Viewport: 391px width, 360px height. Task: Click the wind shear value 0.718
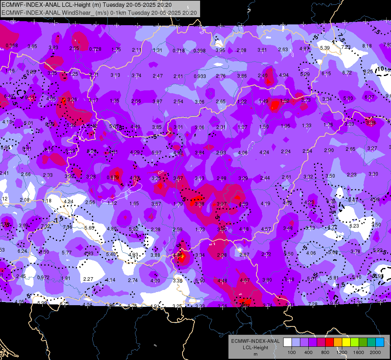[x=179, y=51]
